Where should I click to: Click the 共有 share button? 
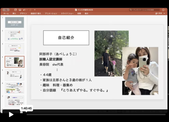(159, 13)
